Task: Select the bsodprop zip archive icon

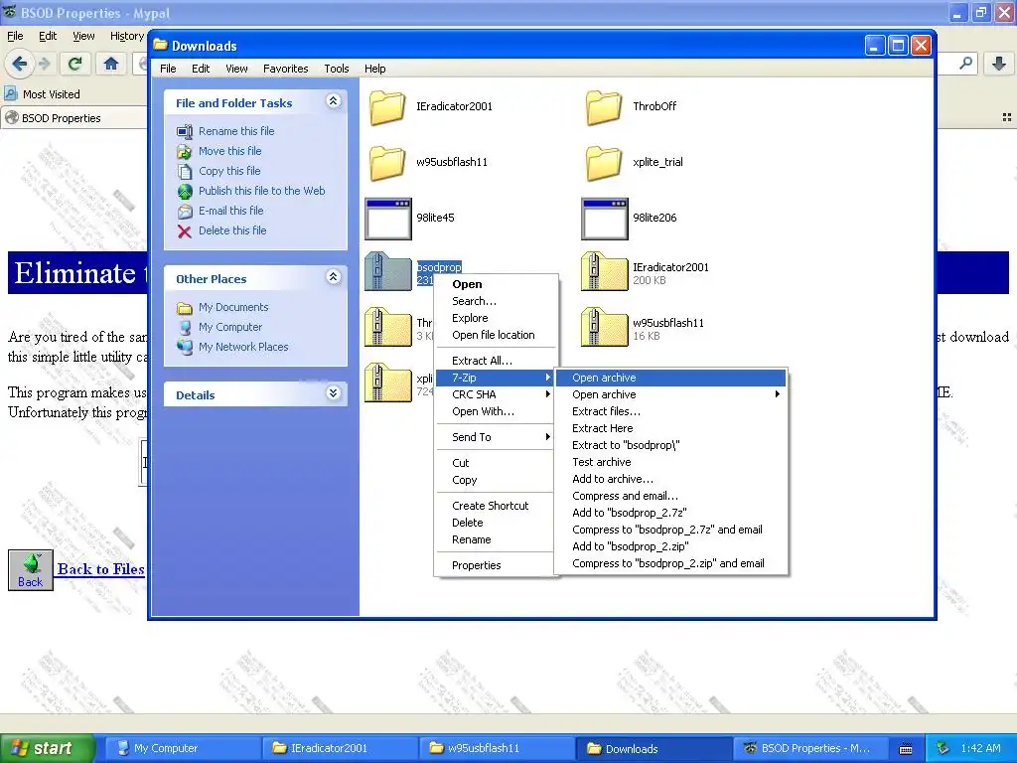Action: point(388,272)
